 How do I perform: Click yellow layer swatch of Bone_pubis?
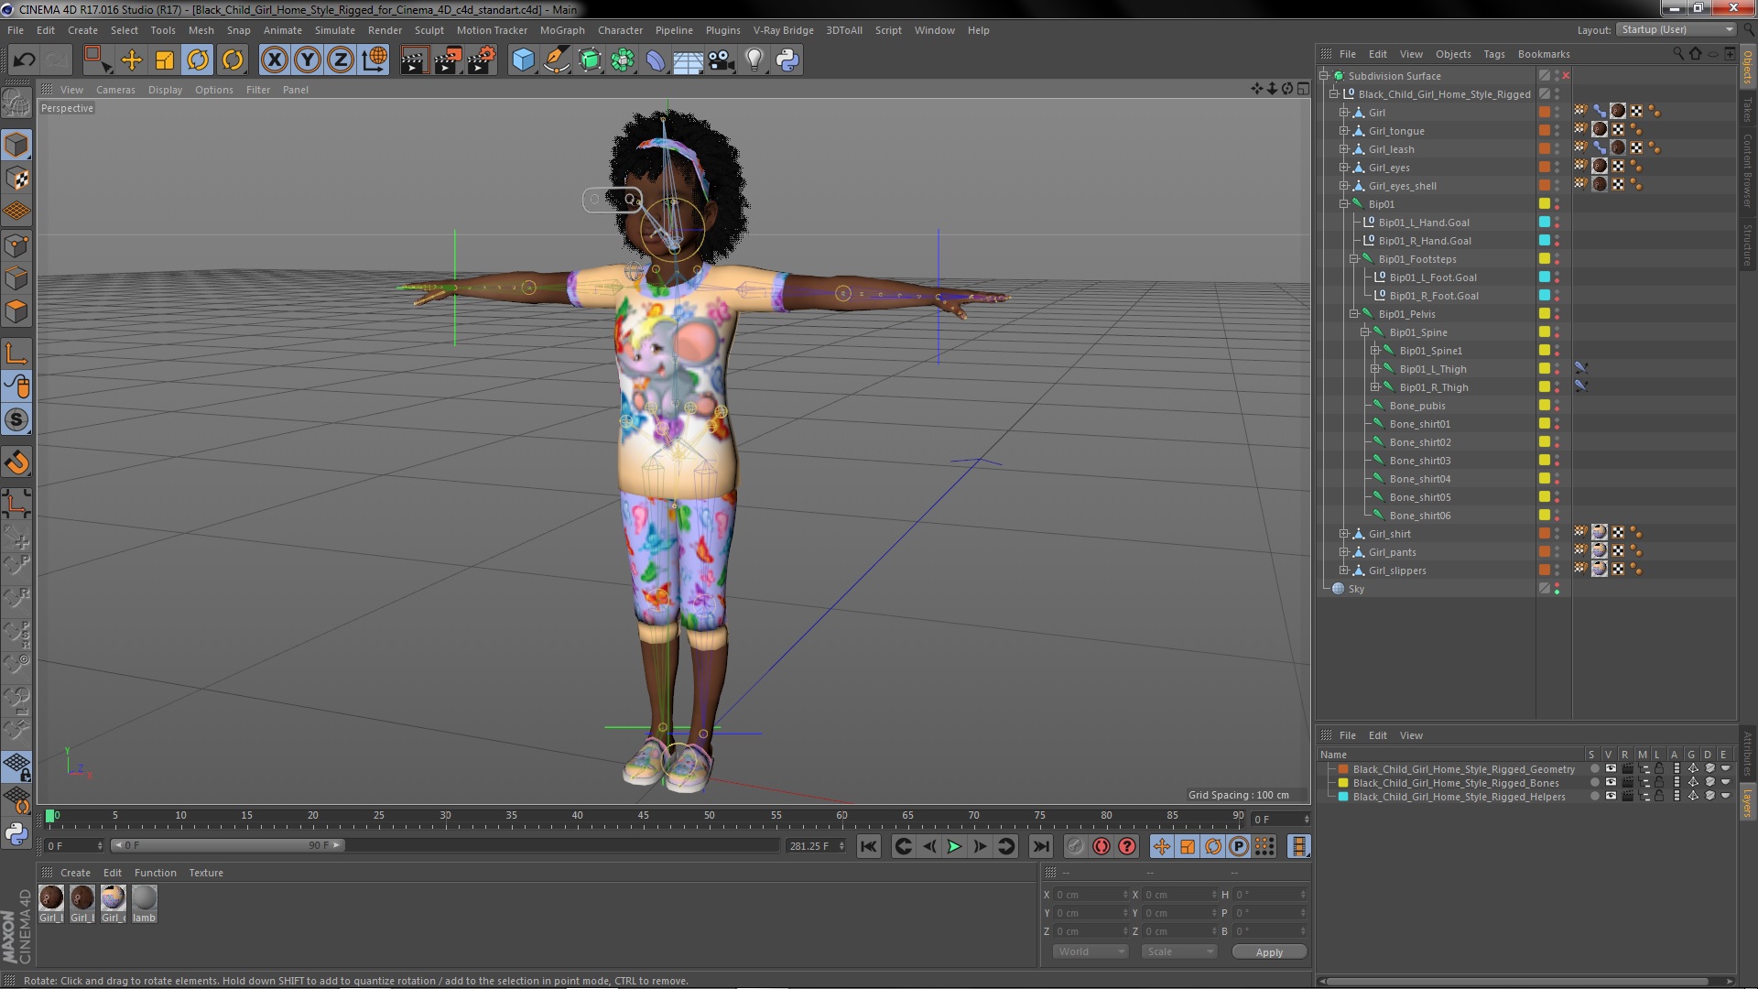(1545, 406)
